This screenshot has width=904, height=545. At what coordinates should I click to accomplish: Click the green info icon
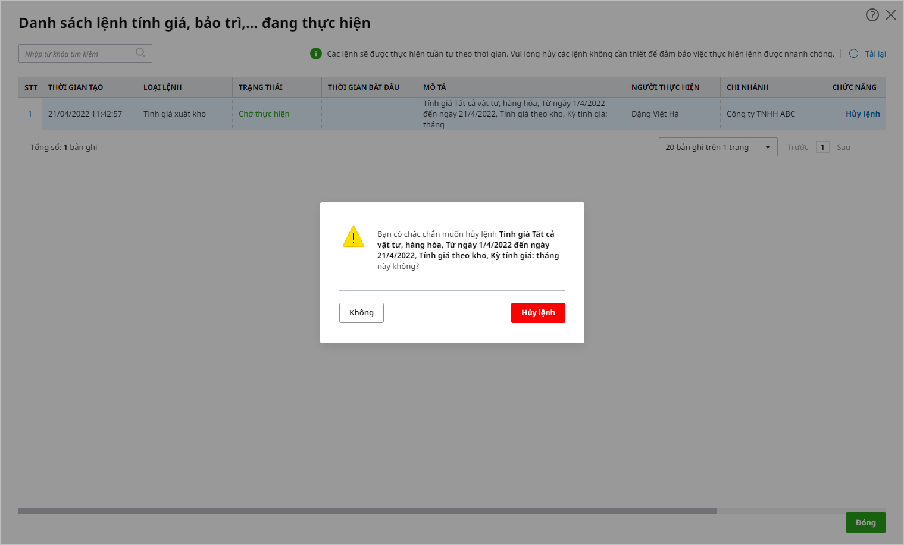pyautogui.click(x=316, y=54)
